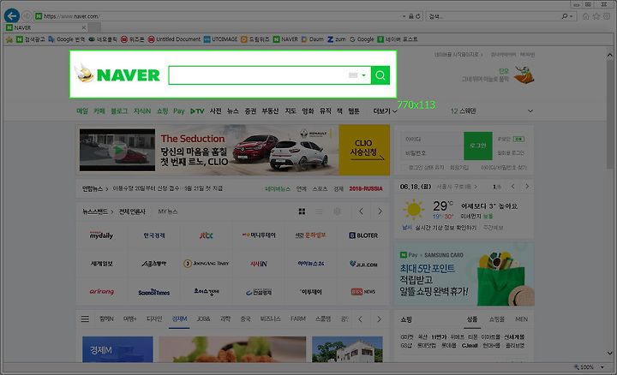Open the Untitled Document bookmark

pos(174,39)
